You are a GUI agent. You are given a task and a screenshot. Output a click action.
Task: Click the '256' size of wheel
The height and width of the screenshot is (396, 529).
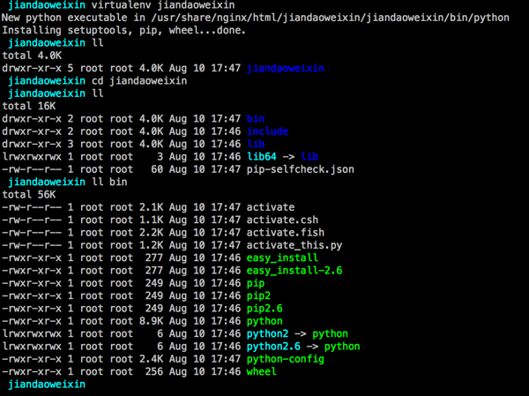154,371
